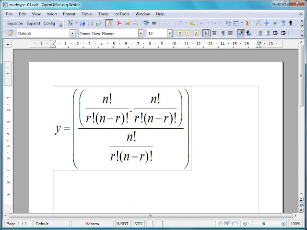Open the Insert menu
Image resolution: width=307 pixels, height=230 pixels.
click(52, 14)
